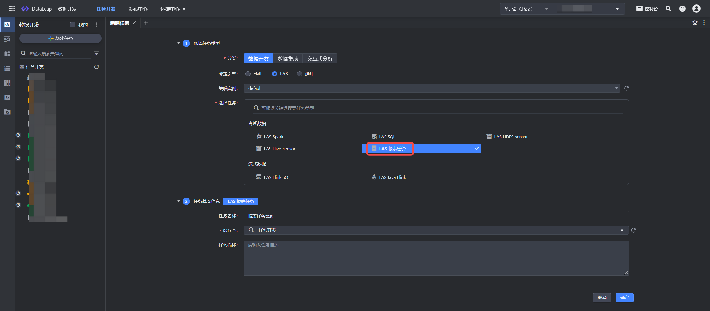The image size is (710, 311).
Task: Click the 离线数据 group heading
Action: 257,124
